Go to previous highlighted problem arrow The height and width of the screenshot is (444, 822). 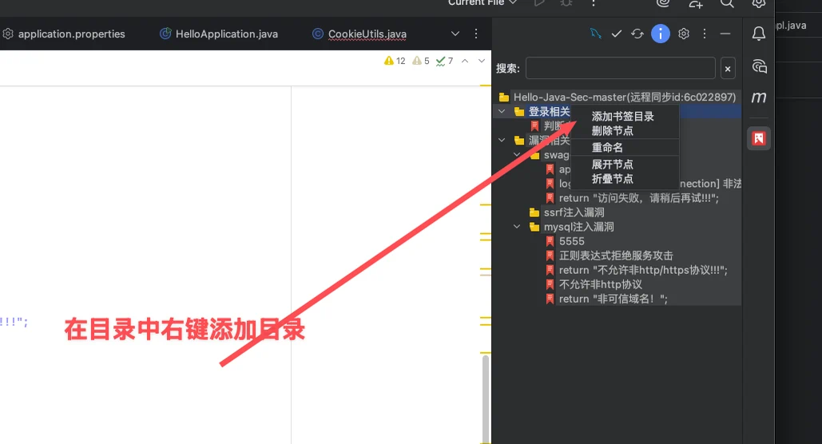pyautogui.click(x=465, y=61)
